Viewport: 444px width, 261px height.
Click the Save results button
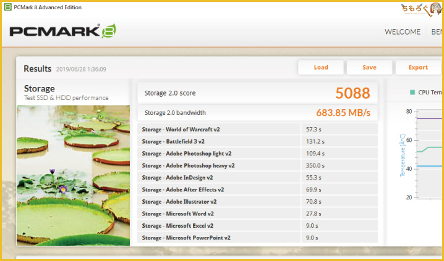point(369,67)
